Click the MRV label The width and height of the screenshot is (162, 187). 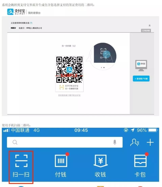point(13,28)
